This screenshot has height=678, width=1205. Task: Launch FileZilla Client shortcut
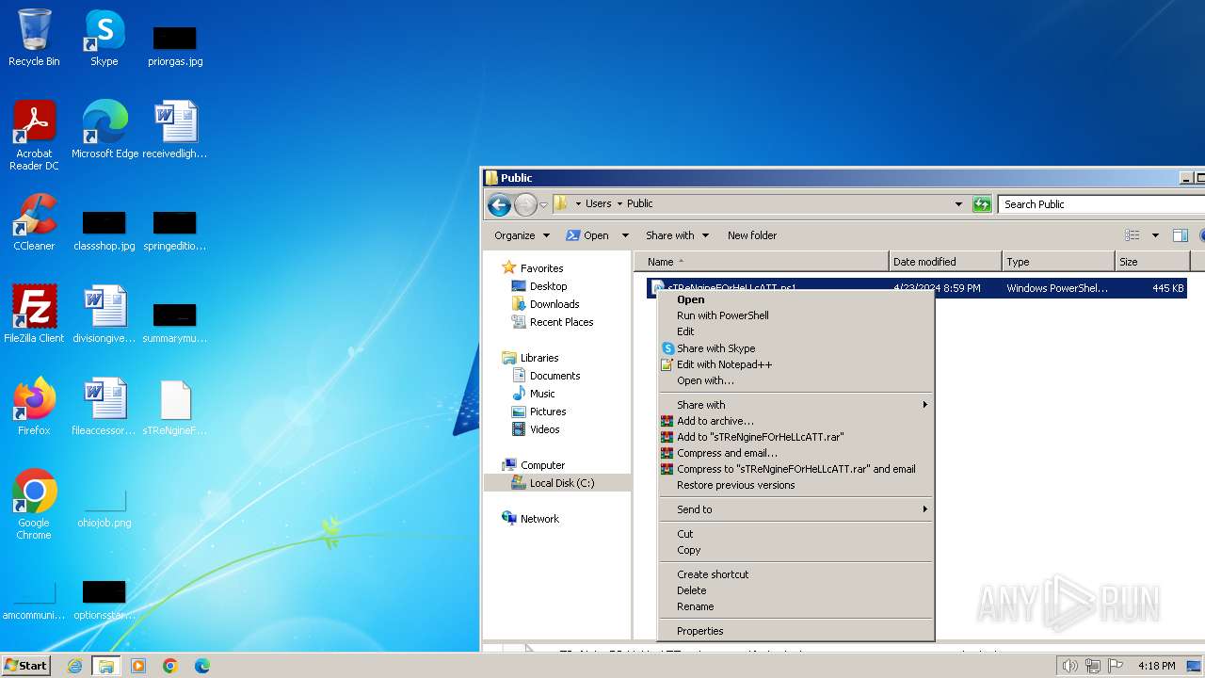coord(34,315)
